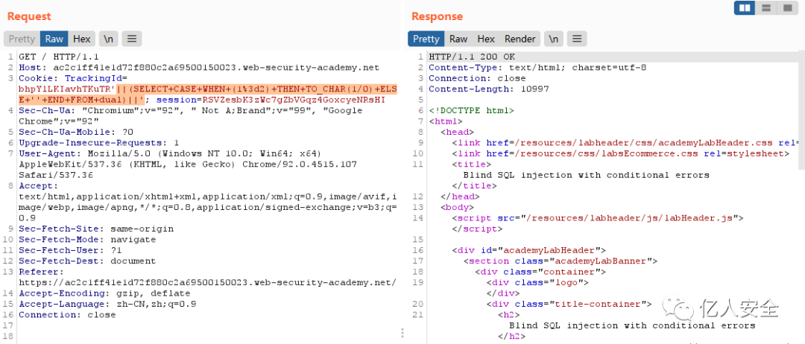Click the 'Content-Length: 10997' header

point(489,89)
